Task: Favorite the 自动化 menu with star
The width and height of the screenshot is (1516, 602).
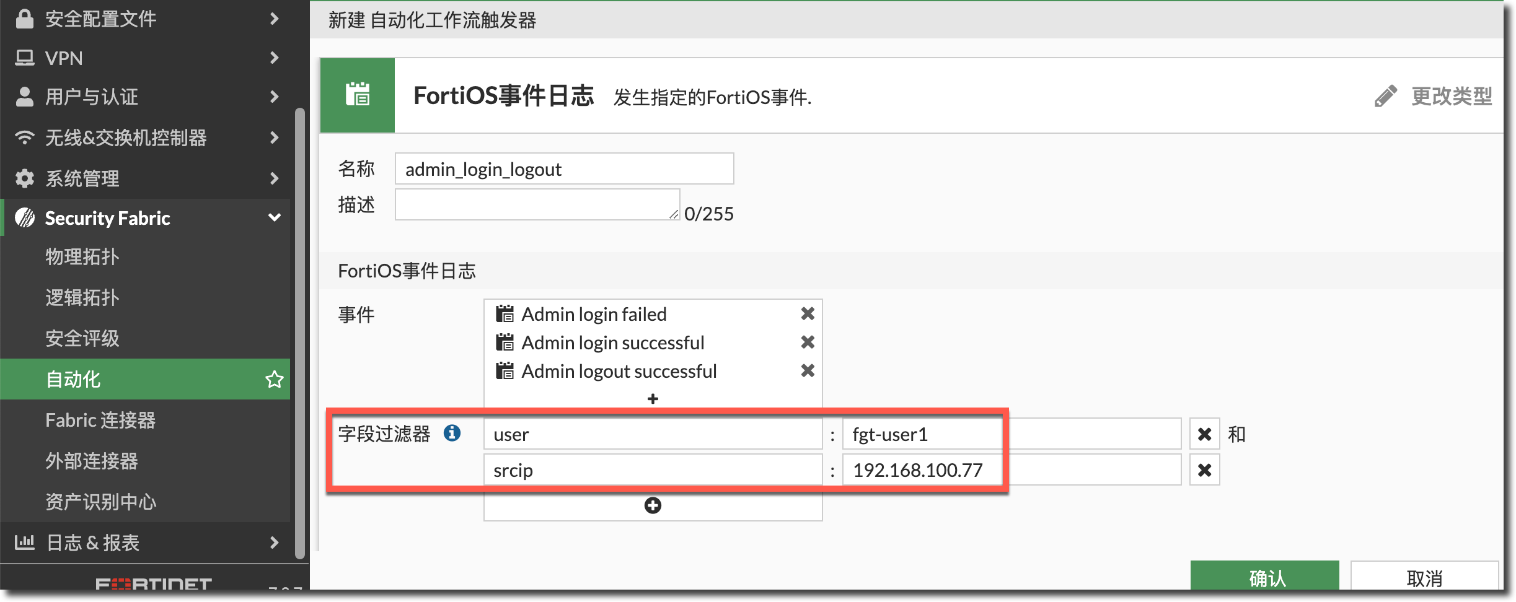Action: coord(274,379)
